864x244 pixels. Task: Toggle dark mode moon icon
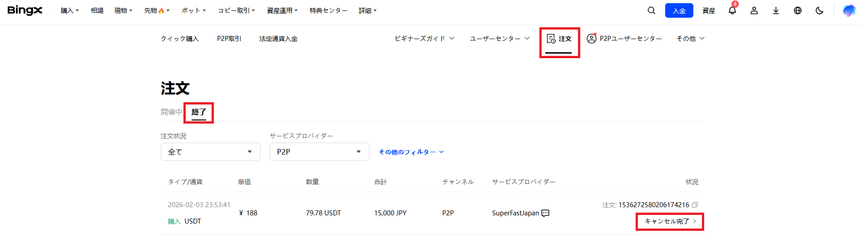point(819,10)
